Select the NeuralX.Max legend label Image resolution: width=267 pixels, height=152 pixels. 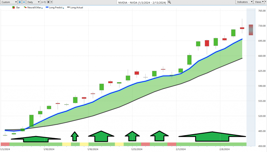(34, 8)
